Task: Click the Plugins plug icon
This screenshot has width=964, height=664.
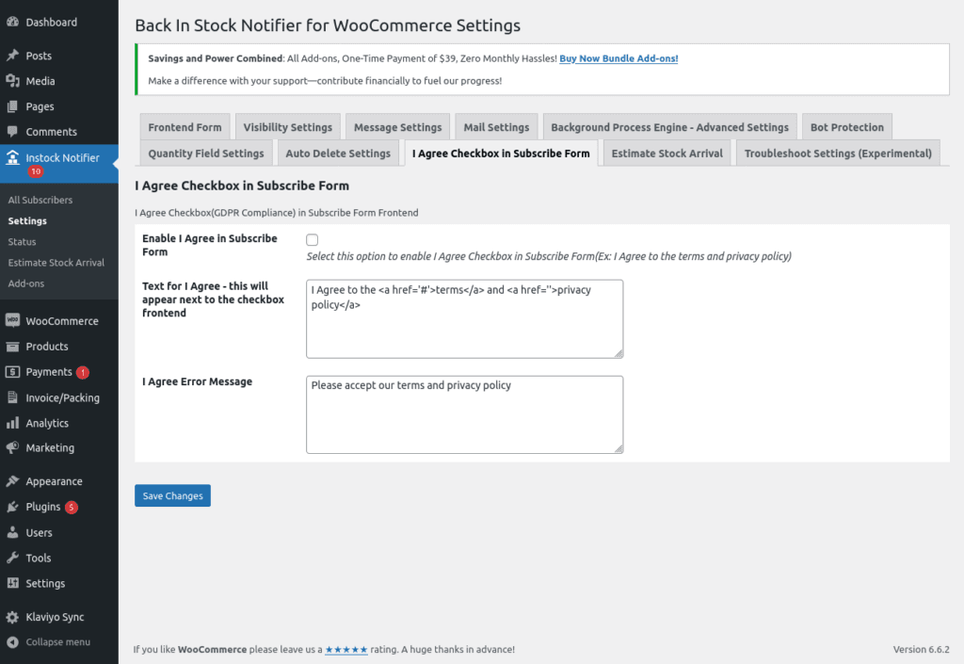Action: 12,507
